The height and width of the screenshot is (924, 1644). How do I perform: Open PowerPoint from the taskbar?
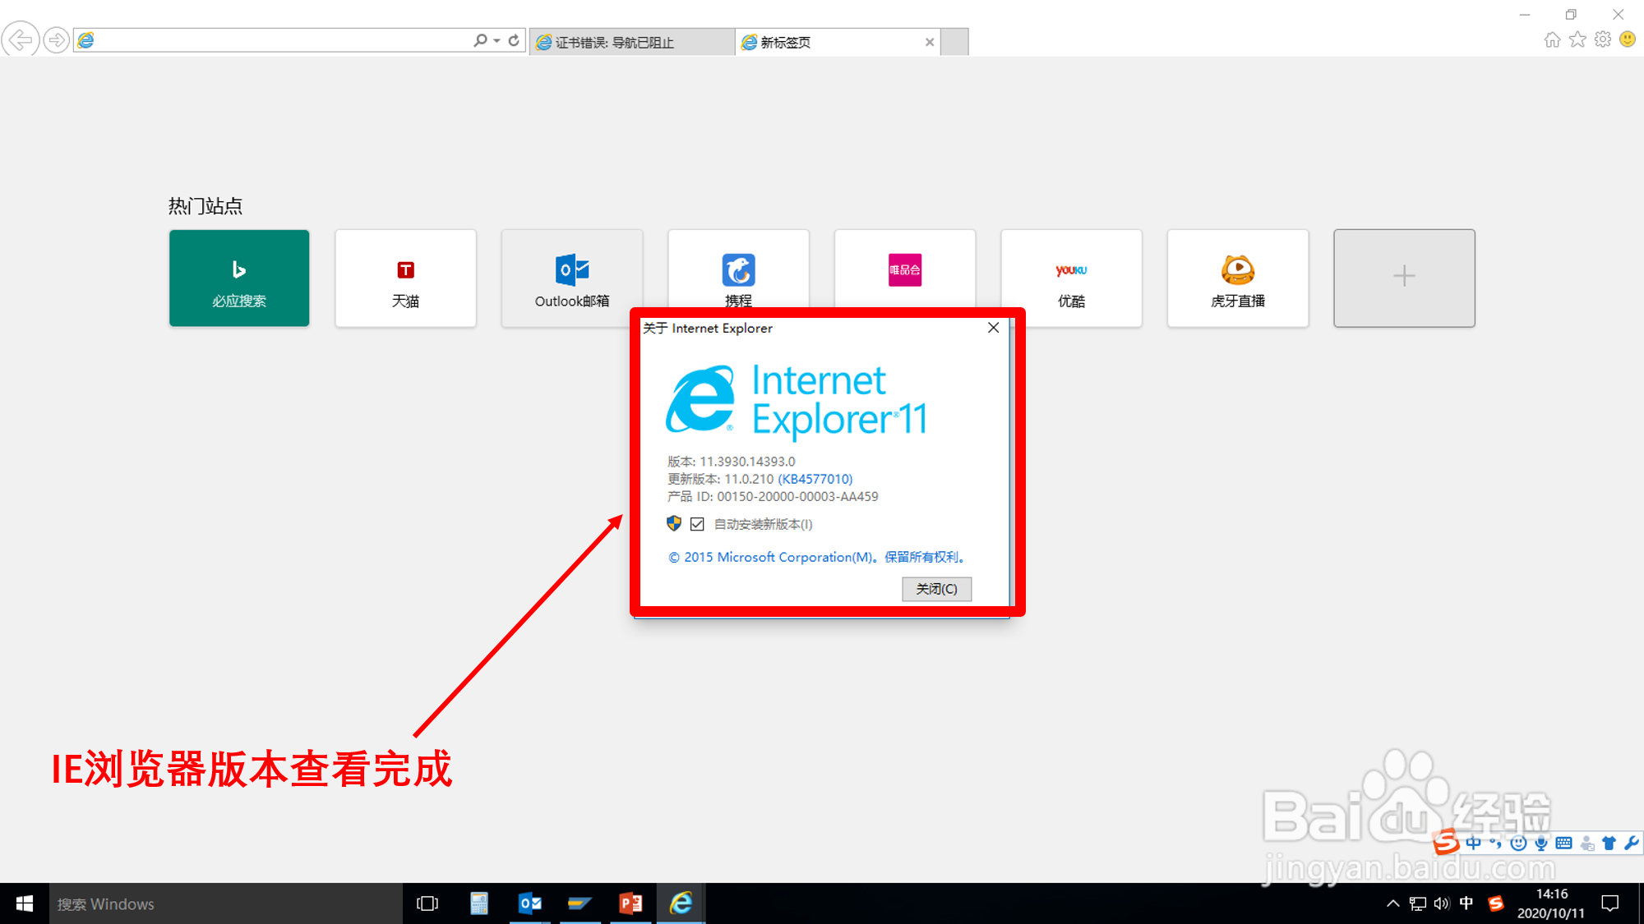[x=630, y=903]
